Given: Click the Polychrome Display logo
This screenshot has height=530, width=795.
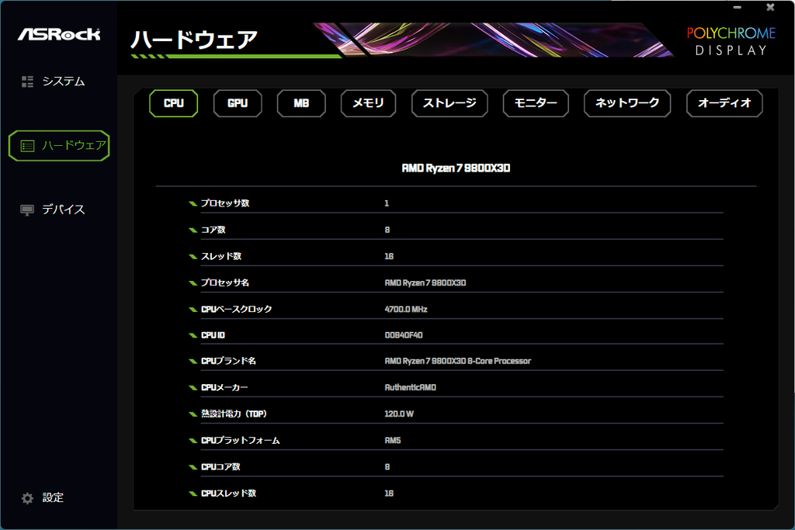Looking at the screenshot, I should [x=731, y=41].
